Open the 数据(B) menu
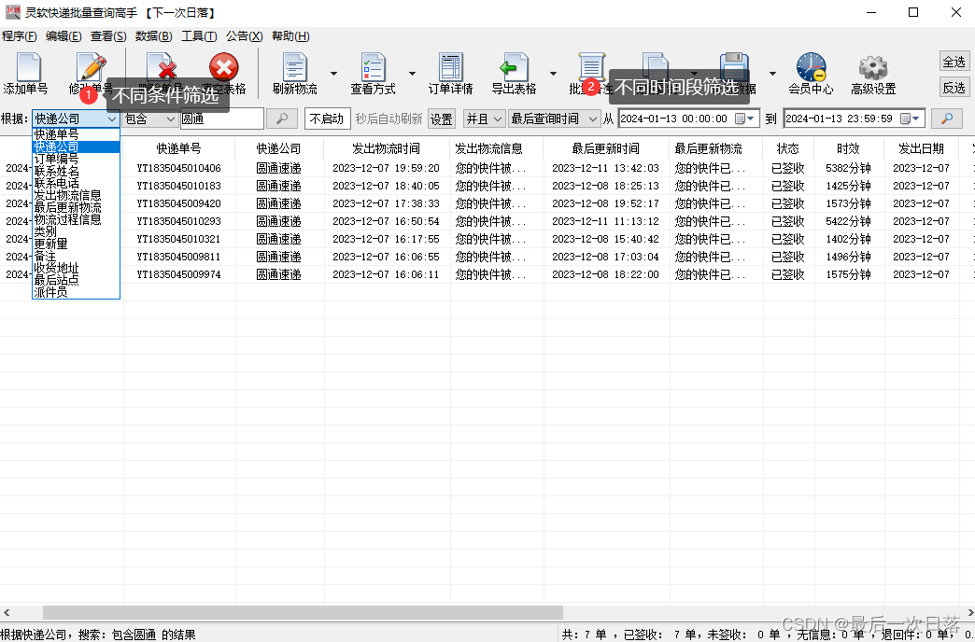Image resolution: width=975 pixels, height=642 pixels. [x=154, y=35]
